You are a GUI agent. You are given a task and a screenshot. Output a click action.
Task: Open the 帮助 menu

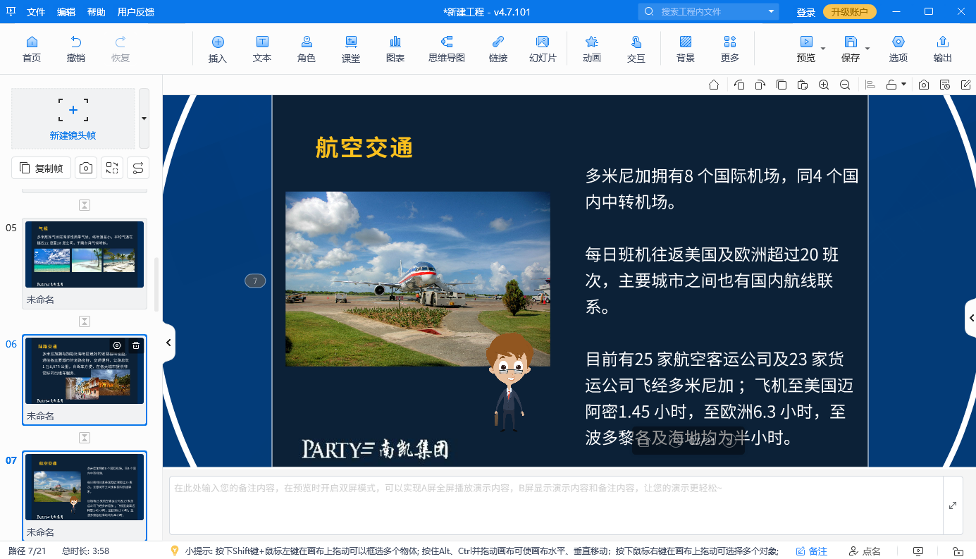point(97,12)
